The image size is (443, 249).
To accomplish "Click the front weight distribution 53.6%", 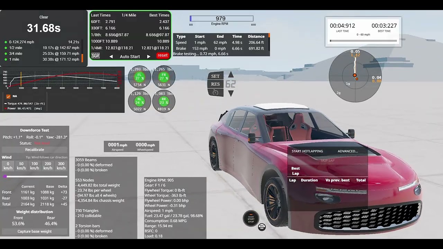I will coord(18,224).
